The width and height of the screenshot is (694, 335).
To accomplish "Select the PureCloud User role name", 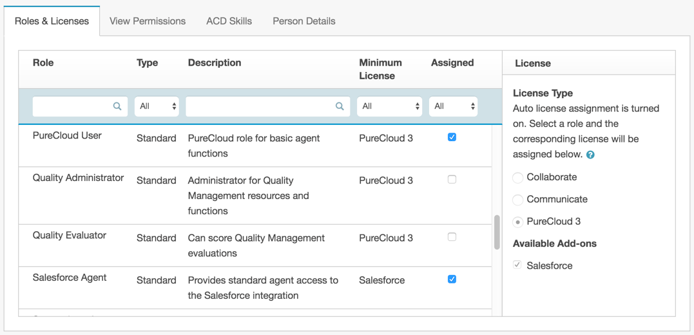I will (67, 135).
